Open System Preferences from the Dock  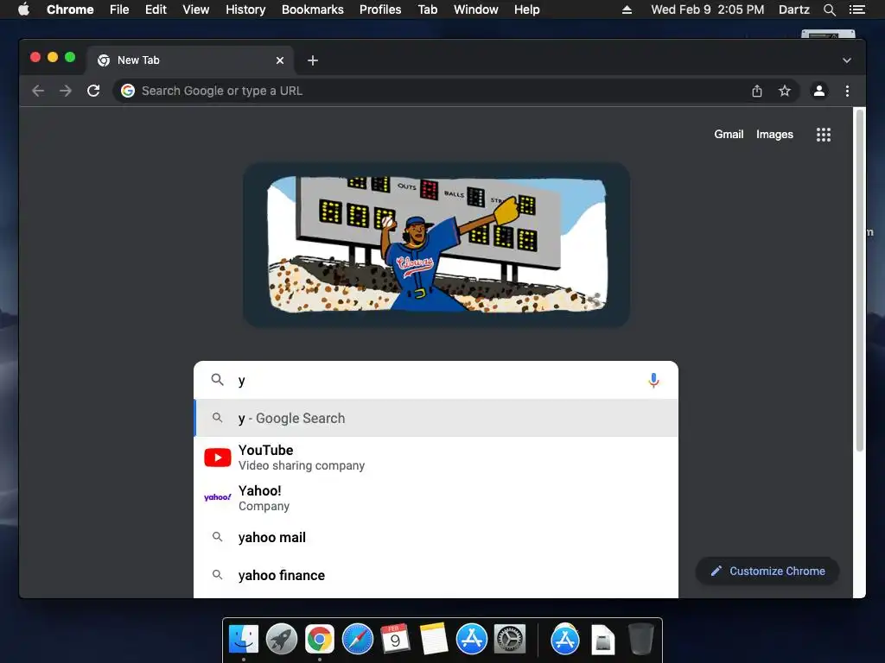coord(510,640)
